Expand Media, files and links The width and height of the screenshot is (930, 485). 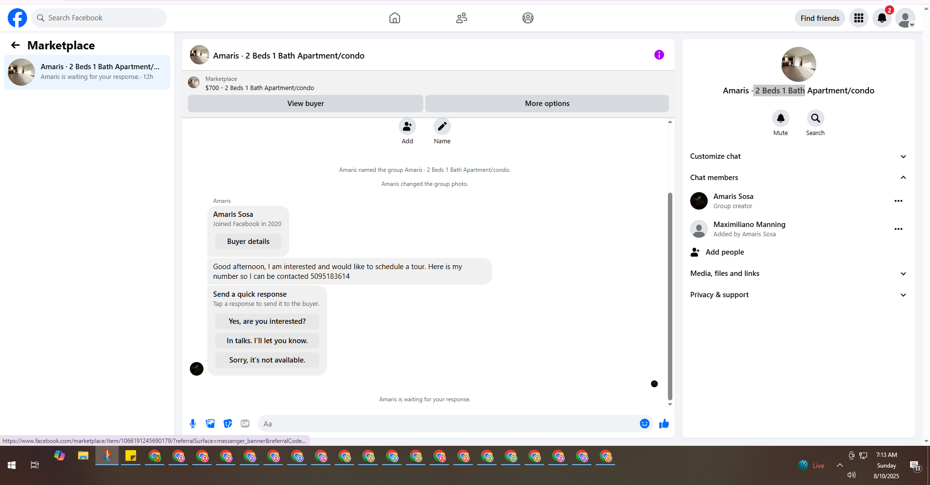[x=798, y=273]
